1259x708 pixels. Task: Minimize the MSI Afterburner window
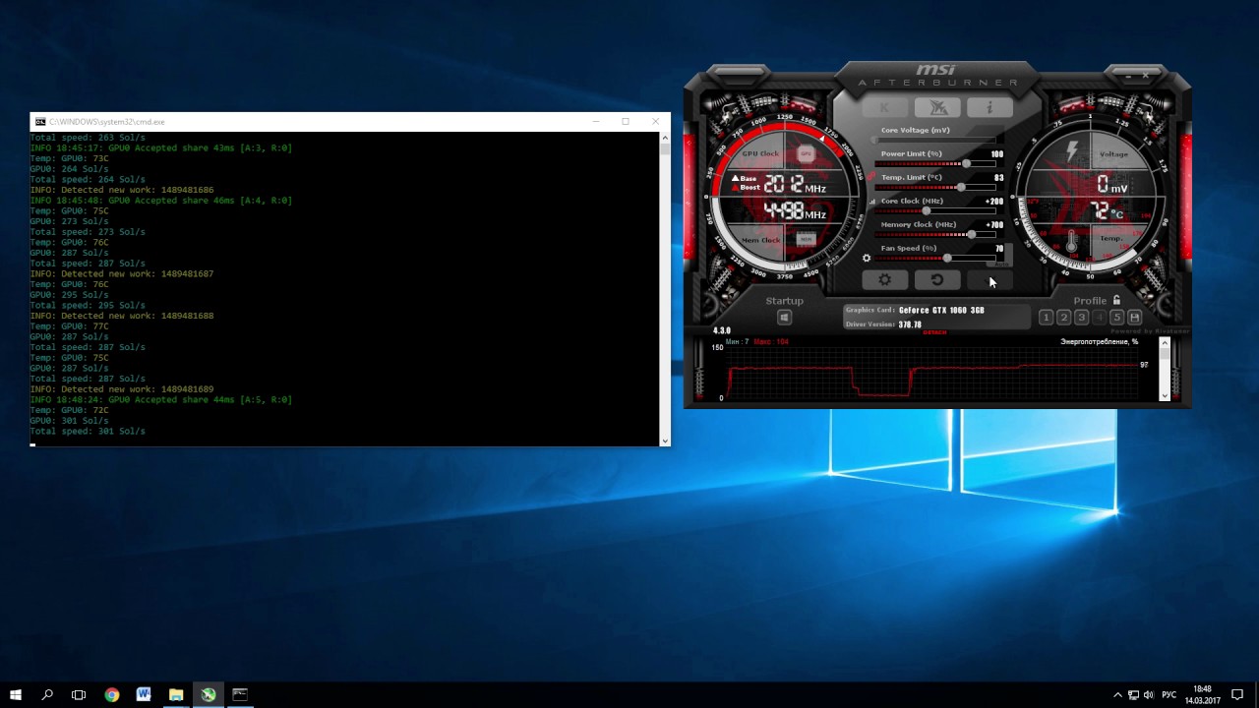point(1128,75)
